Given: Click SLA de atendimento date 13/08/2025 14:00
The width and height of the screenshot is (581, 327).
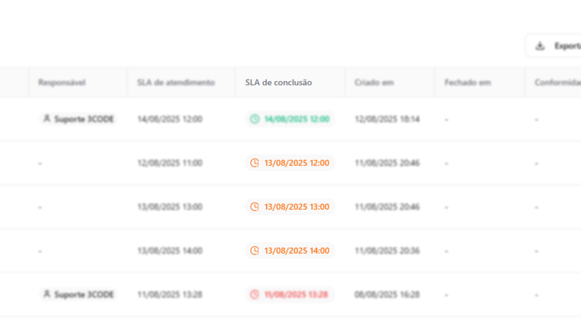Looking at the screenshot, I should pyautogui.click(x=170, y=251).
